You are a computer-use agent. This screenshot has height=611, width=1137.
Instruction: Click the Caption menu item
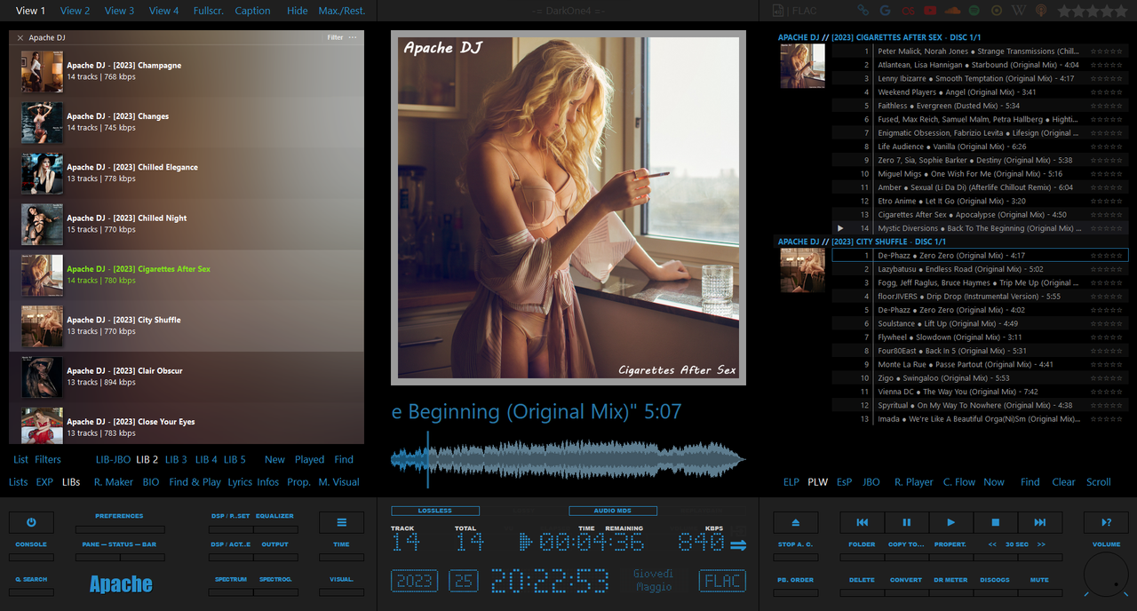coord(252,11)
